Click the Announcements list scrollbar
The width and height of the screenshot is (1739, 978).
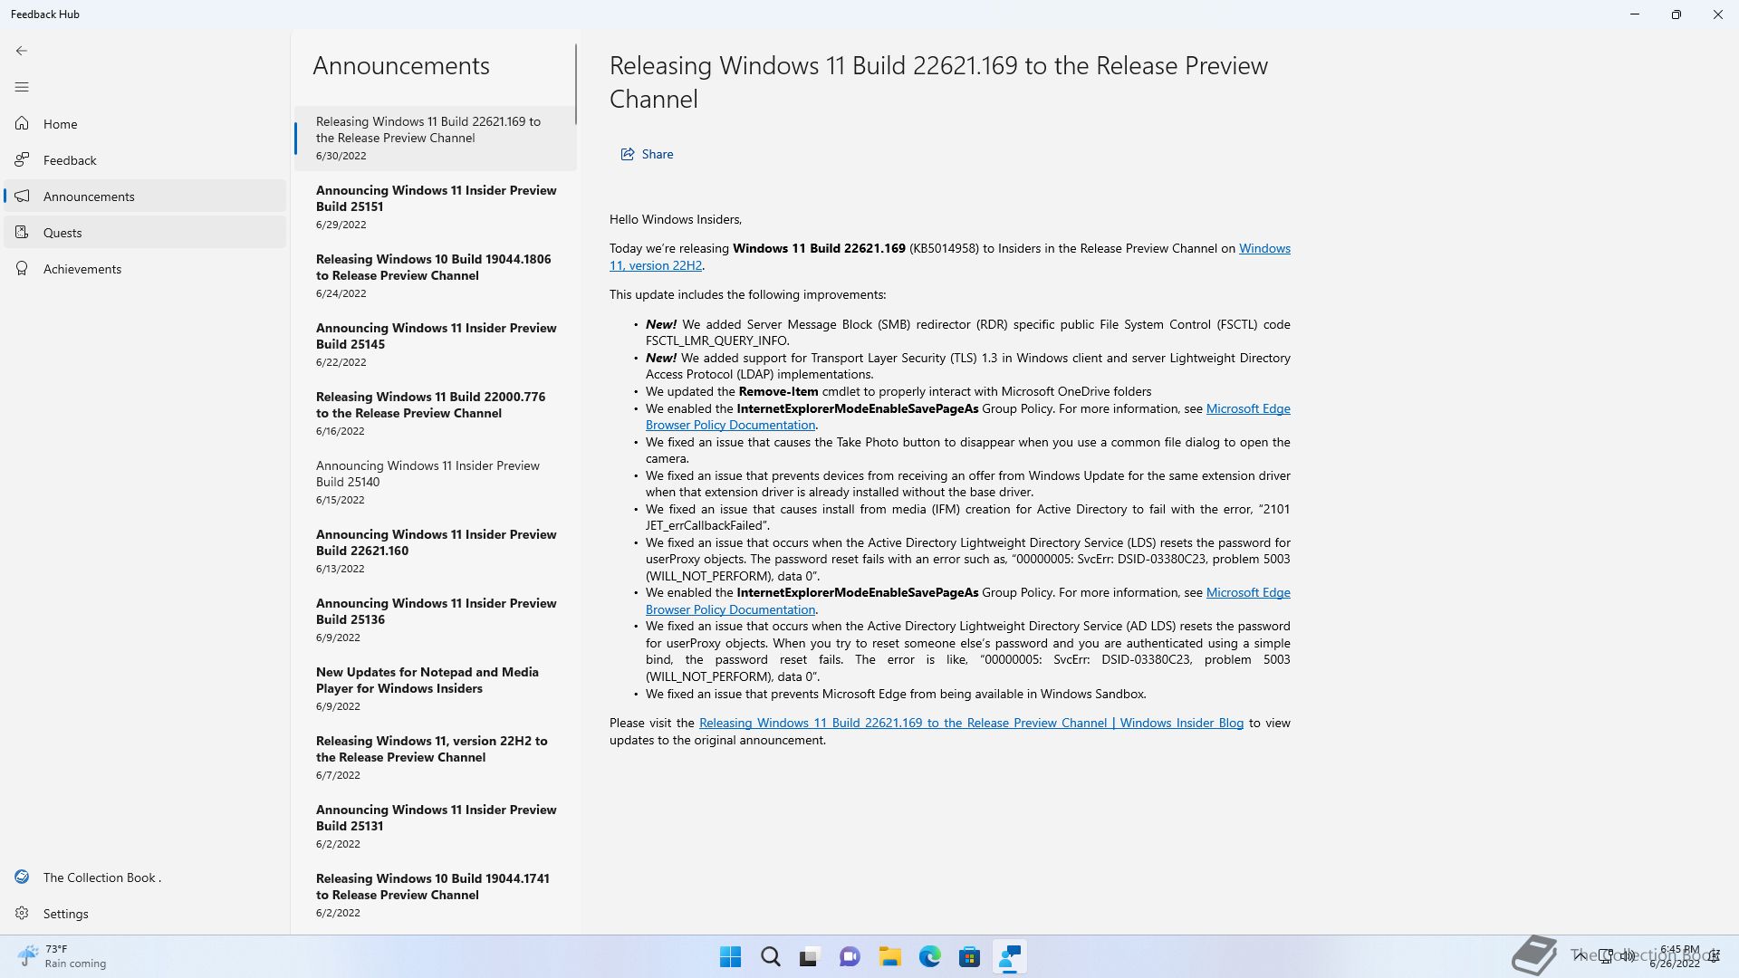tap(576, 83)
